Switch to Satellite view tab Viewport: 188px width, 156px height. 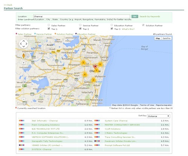[x=167, y=38]
